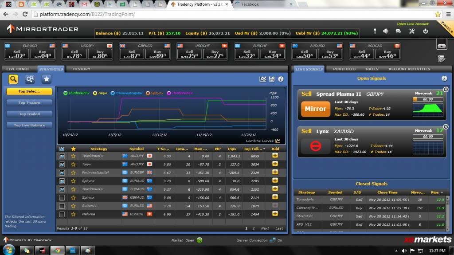Toggle chart checkbox for Taiyo row
Viewport: 454px width, 255px height.
pyautogui.click(x=62, y=164)
